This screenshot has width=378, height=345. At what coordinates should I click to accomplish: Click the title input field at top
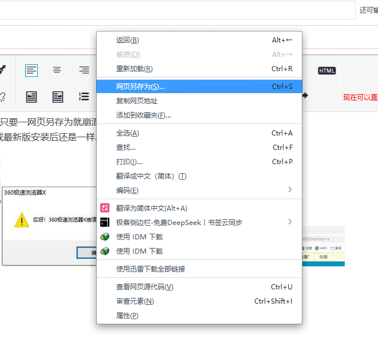point(177,10)
